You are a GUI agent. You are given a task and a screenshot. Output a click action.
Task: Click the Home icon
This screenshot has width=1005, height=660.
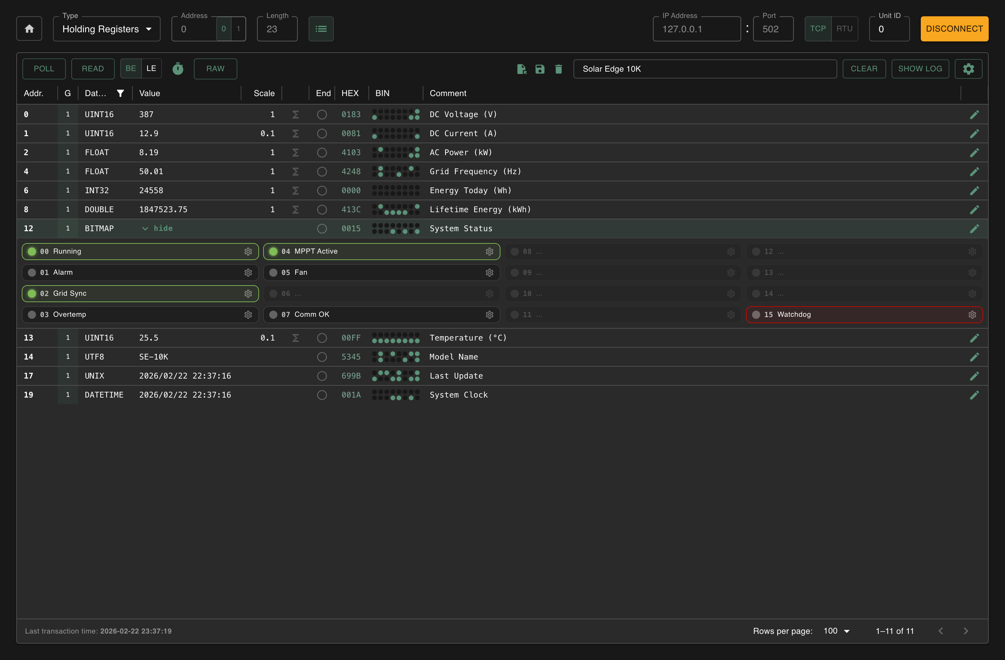(29, 28)
